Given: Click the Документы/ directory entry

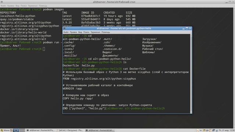Looking at the screenshot, I should click(x=110, y=55).
